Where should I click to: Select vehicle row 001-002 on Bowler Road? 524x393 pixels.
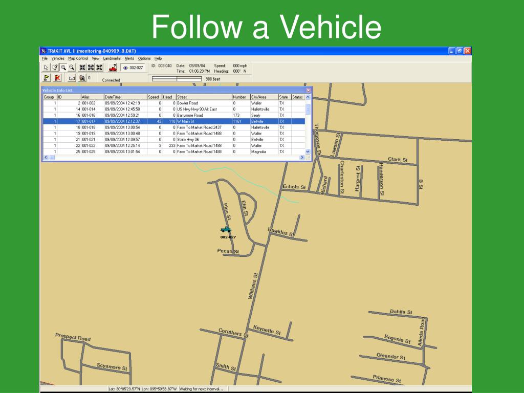(174, 103)
